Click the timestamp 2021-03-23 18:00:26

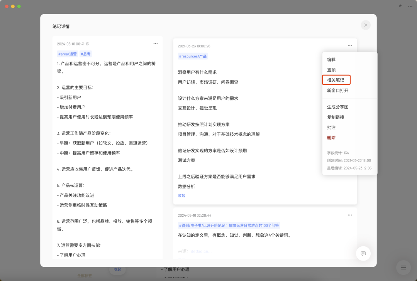click(194, 46)
